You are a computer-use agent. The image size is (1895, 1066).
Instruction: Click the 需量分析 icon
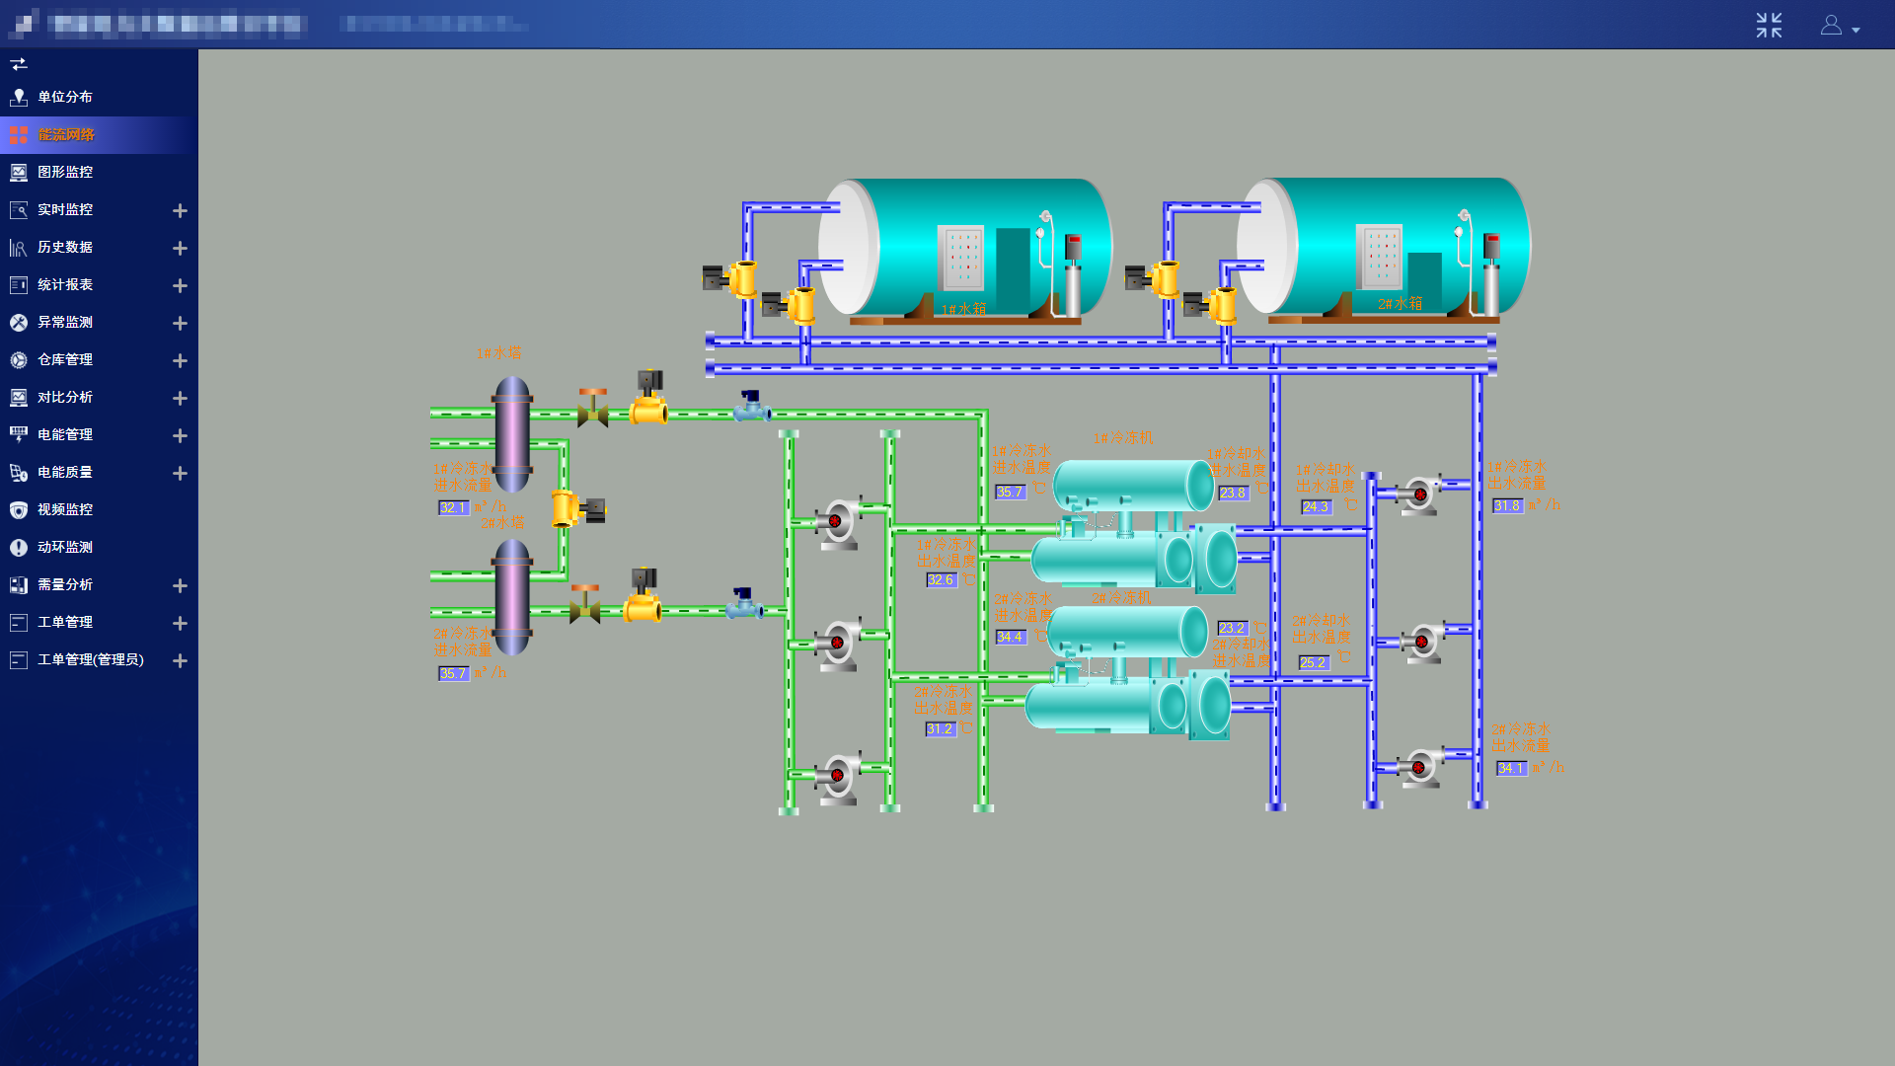[x=18, y=584]
